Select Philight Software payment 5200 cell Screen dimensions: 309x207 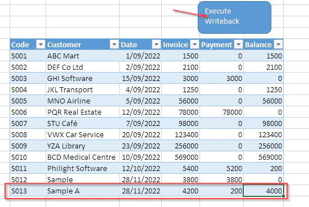coord(221,168)
